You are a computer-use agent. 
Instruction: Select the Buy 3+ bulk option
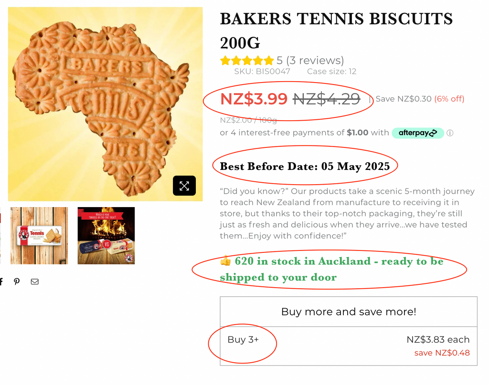point(243,340)
